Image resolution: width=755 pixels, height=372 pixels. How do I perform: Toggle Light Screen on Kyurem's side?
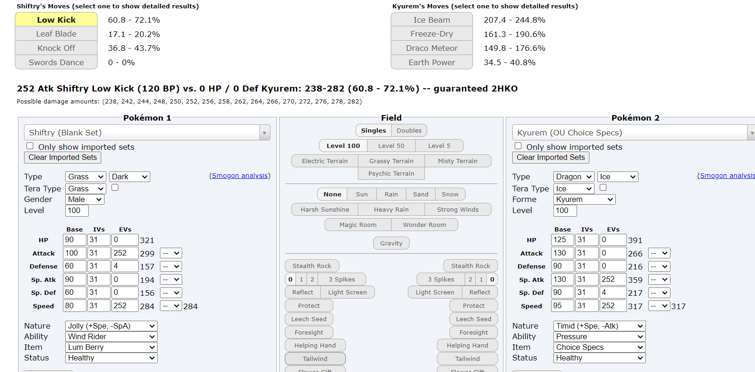(x=435, y=292)
